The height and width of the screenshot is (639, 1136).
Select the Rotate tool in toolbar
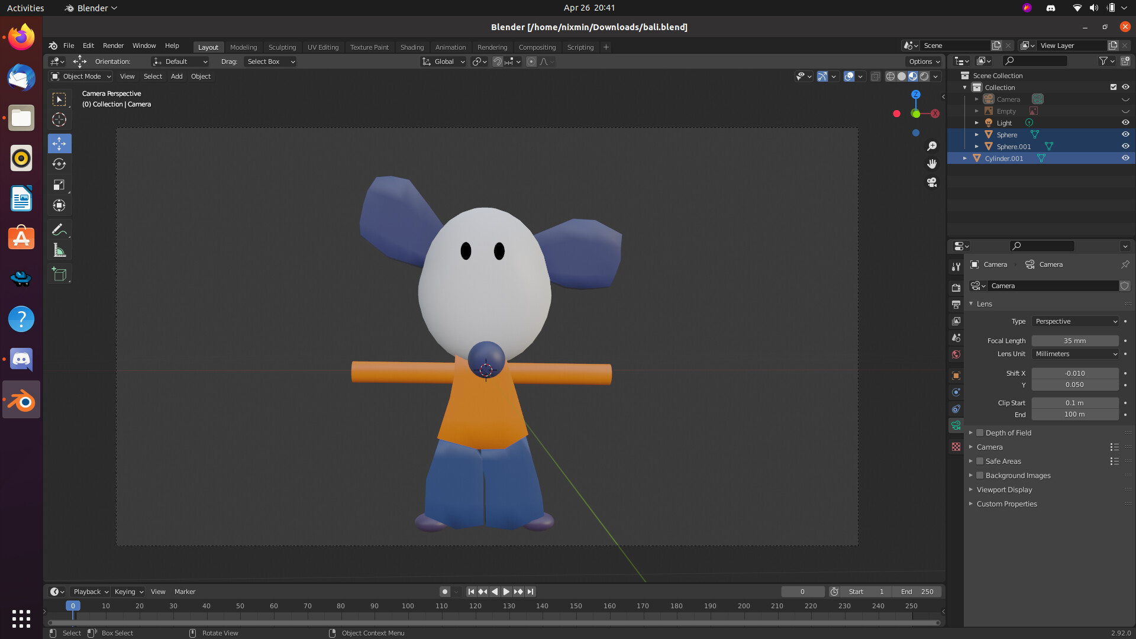point(59,164)
